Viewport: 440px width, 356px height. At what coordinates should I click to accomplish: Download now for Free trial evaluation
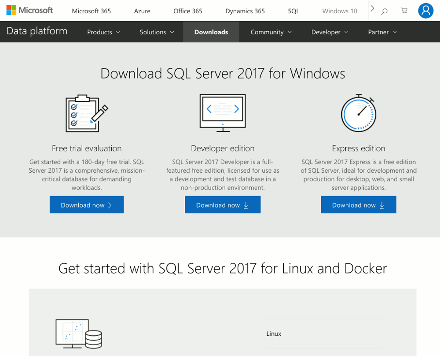[x=87, y=204]
